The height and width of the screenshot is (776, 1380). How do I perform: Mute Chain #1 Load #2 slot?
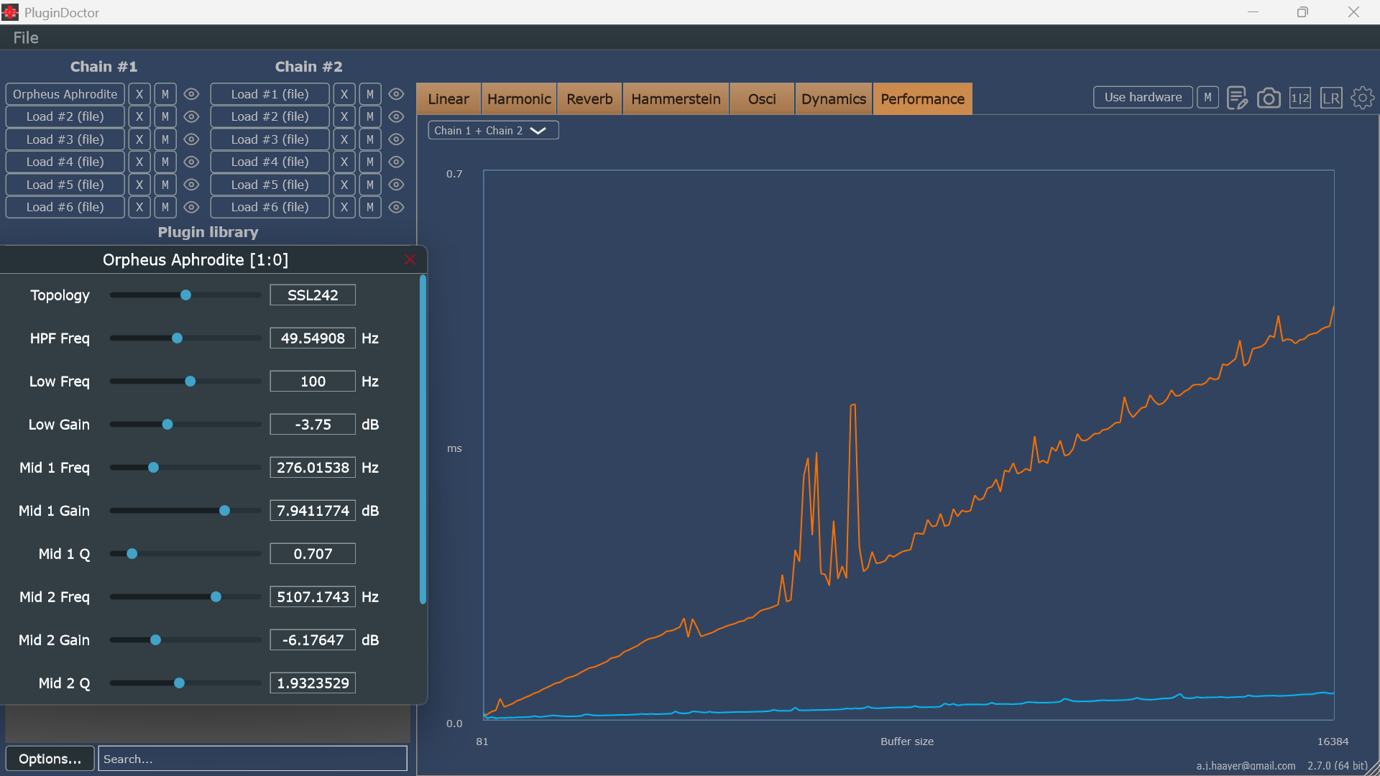(165, 116)
